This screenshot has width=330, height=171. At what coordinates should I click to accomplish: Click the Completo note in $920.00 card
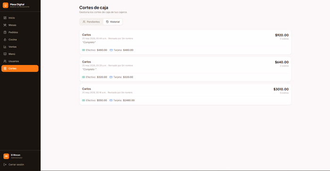pyautogui.click(x=89, y=42)
